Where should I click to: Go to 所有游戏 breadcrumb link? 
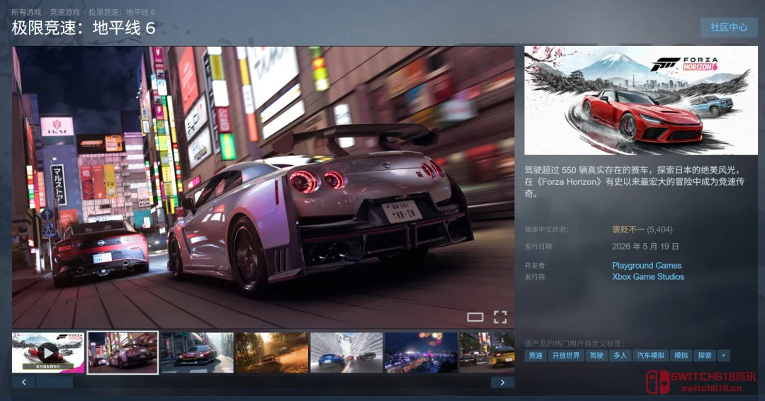26,12
